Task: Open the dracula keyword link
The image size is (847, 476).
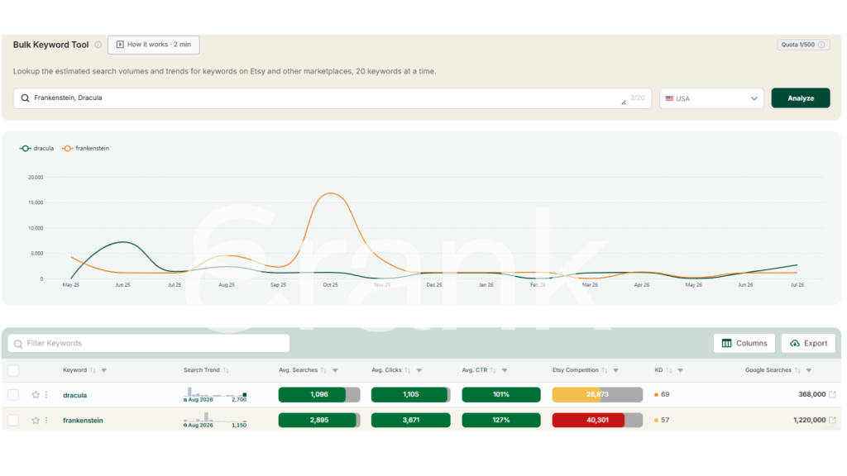Action: tap(74, 395)
